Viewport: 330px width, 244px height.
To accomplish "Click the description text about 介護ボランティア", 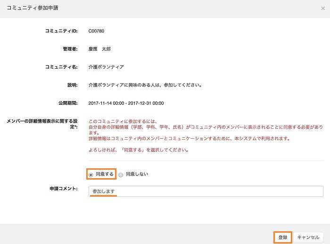I will tap(146, 85).
